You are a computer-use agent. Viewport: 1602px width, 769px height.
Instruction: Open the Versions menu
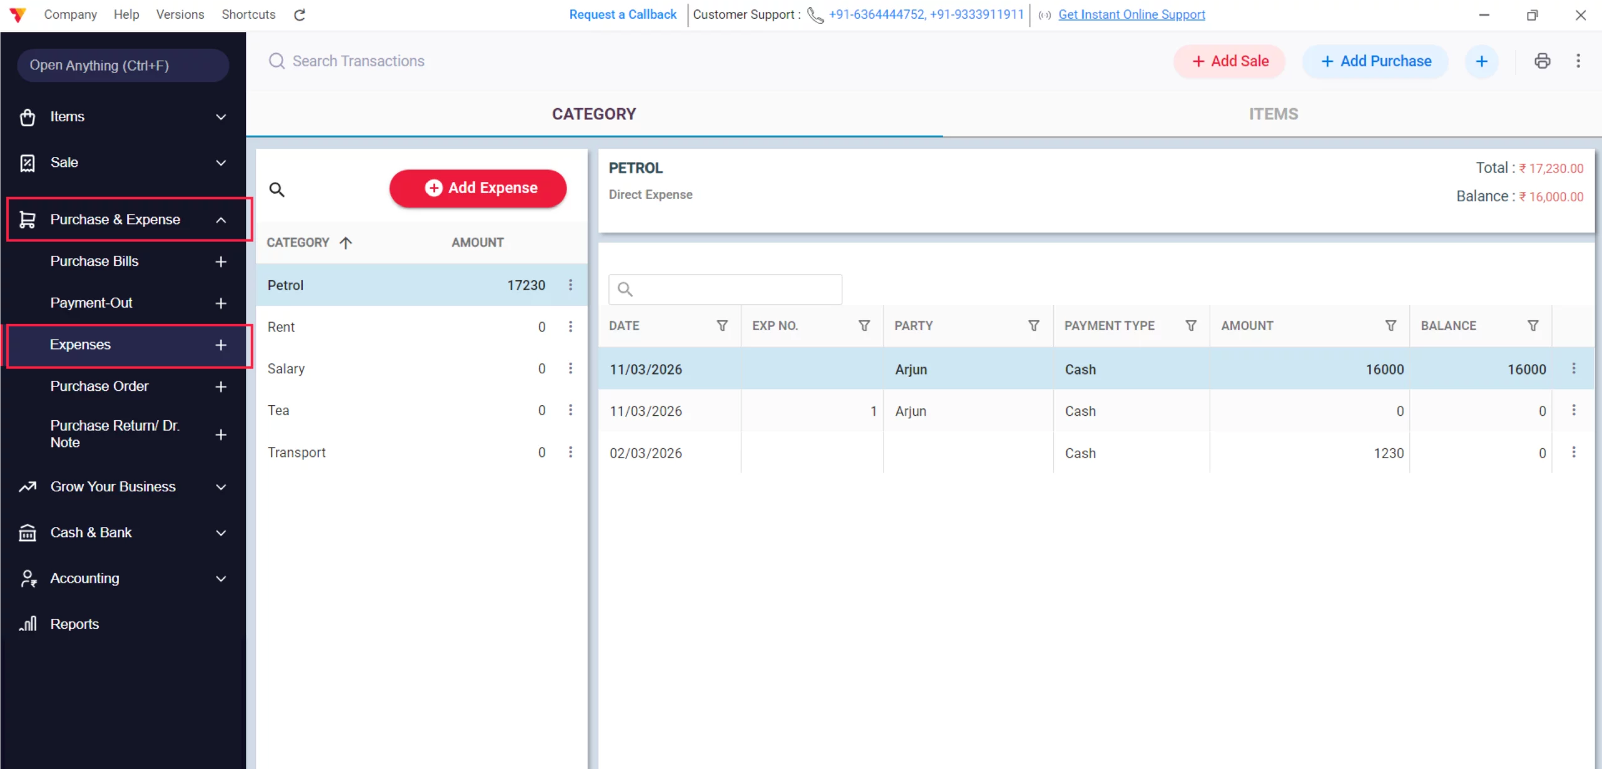pyautogui.click(x=180, y=14)
